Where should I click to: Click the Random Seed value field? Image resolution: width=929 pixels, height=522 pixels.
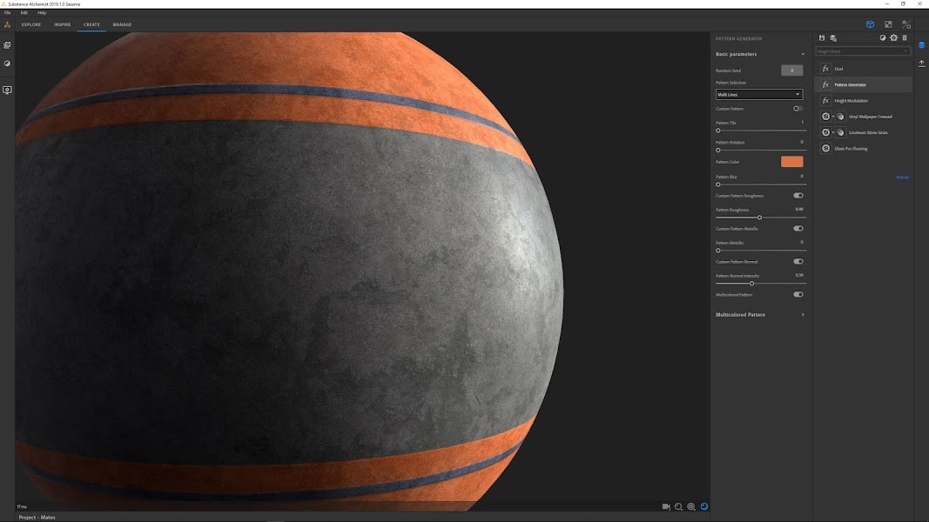[792, 70]
